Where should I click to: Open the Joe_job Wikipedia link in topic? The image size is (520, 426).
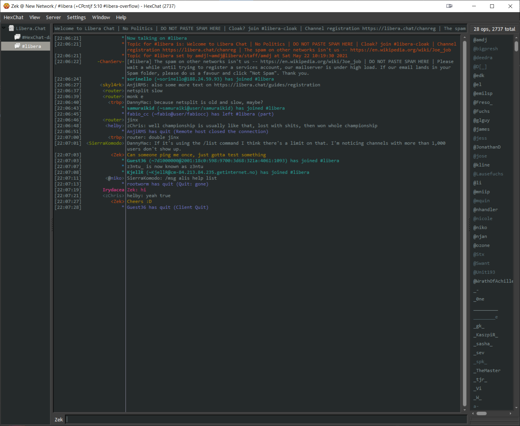400,50
